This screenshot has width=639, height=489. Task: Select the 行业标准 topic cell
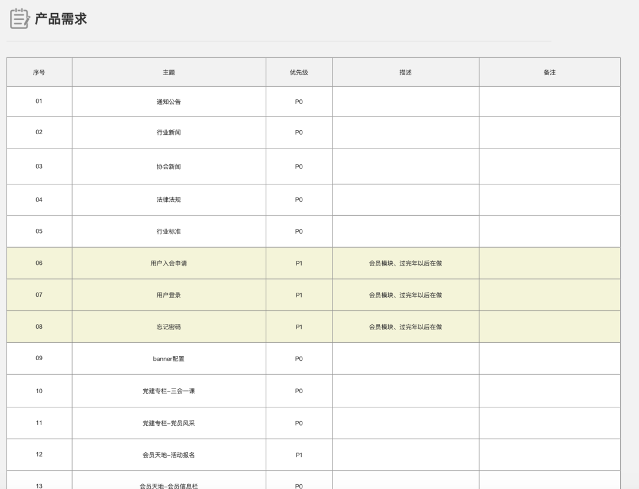tap(169, 232)
